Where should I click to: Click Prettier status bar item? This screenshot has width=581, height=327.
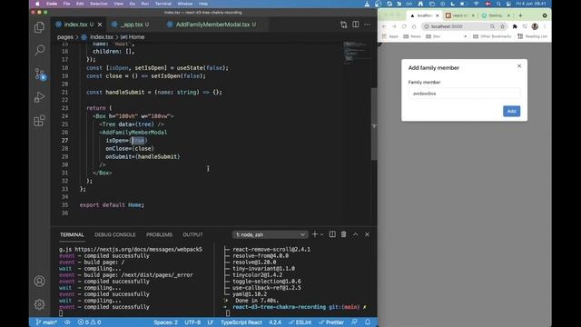tap(331, 322)
